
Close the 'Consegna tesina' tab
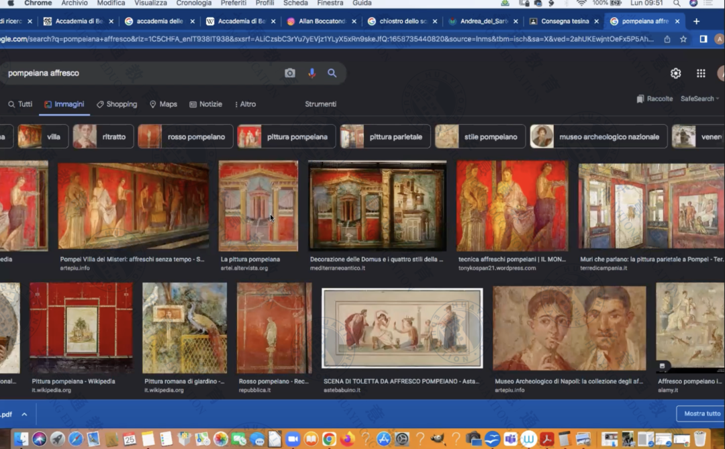[597, 21]
